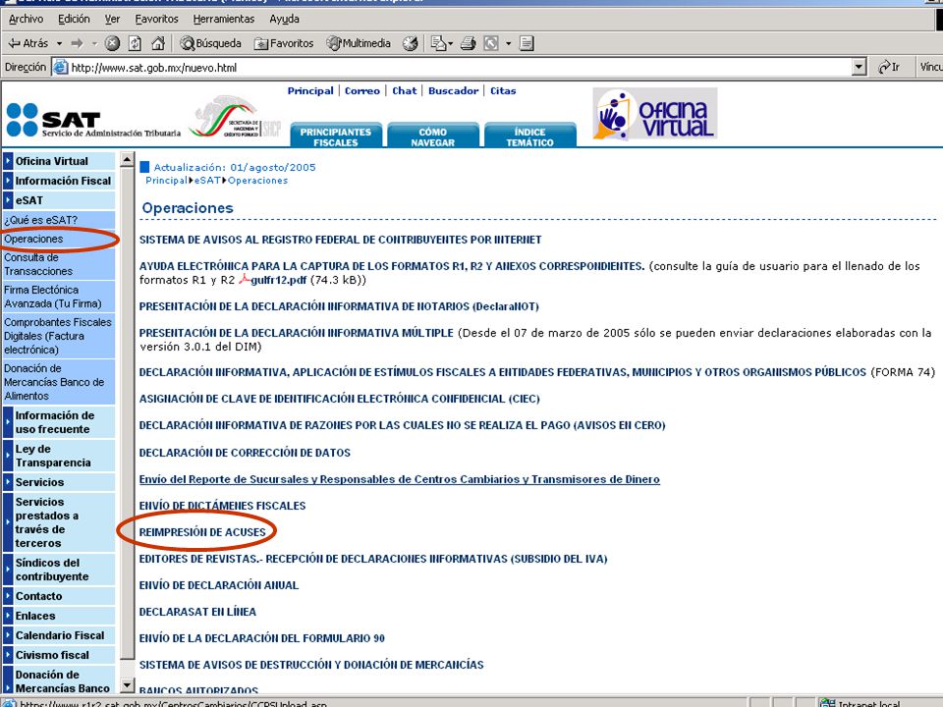Open the Reimpresión de Acuses link
Screen dimensions: 943x707
[x=202, y=532]
